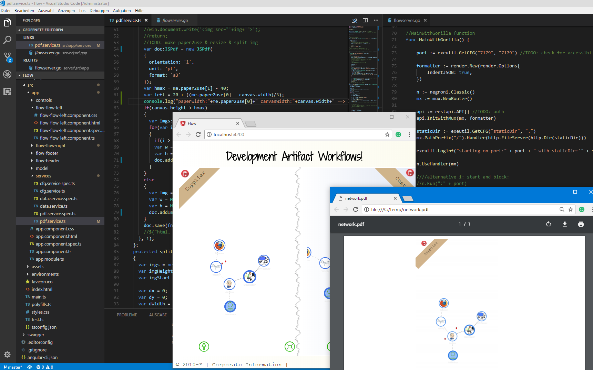Print network.pdf using printer icon
The height and width of the screenshot is (370, 593).
pos(581,224)
